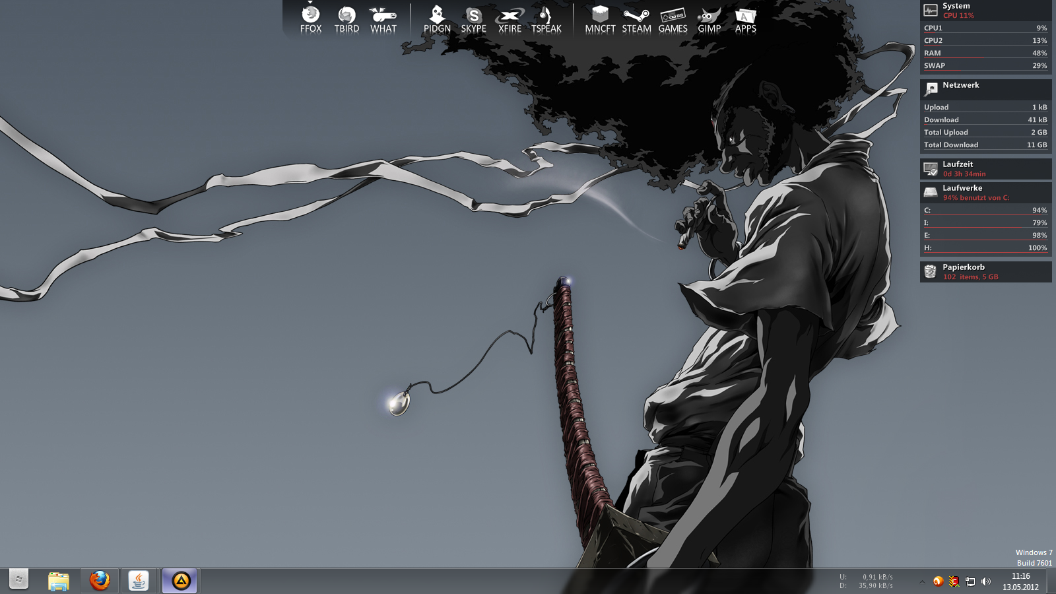Open Steam from the dock
Image resolution: width=1056 pixels, height=594 pixels.
[636, 19]
